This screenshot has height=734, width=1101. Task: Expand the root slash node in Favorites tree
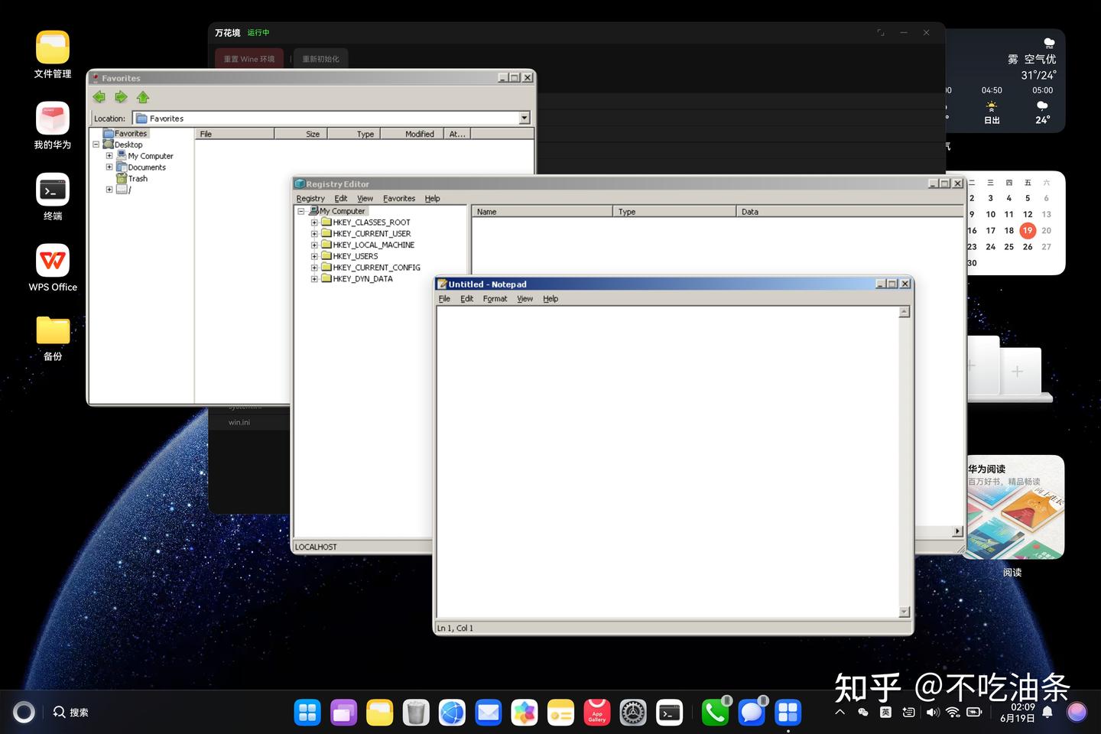click(109, 190)
